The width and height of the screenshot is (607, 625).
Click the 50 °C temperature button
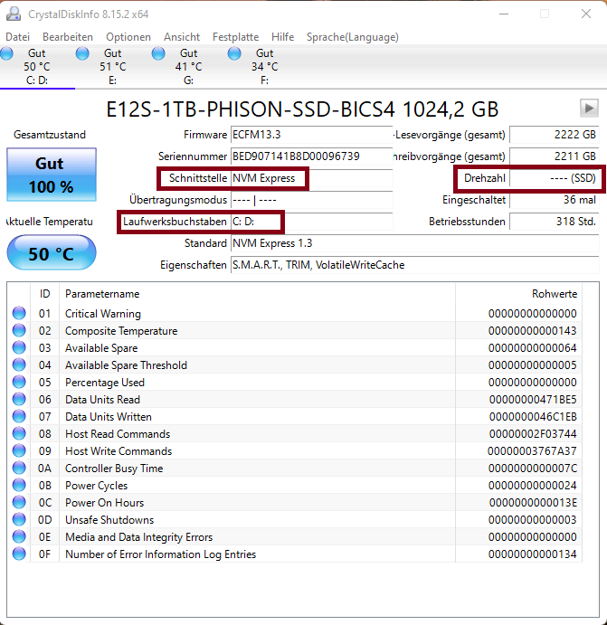52,252
